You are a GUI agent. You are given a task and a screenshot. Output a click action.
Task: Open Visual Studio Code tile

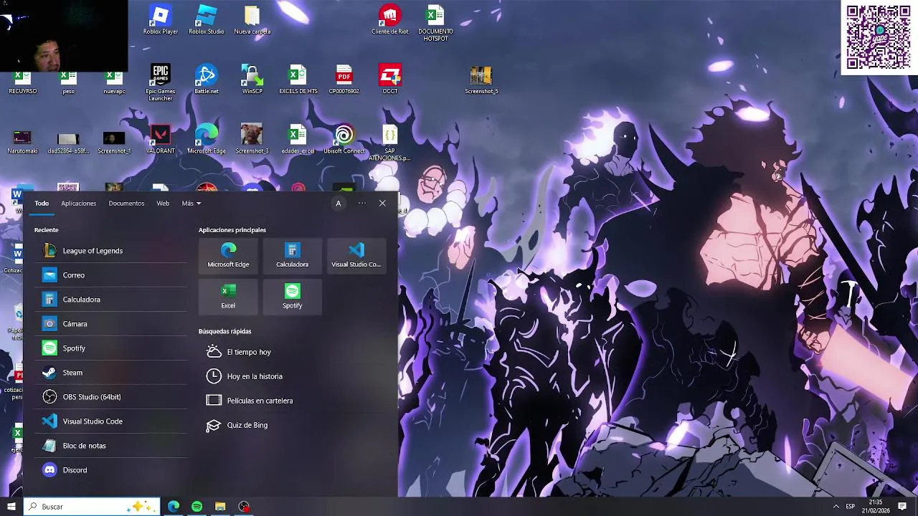coord(356,255)
